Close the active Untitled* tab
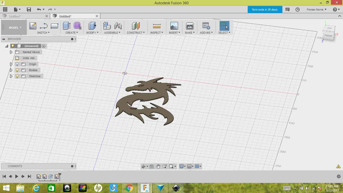Image resolution: width=343 pixels, height=193 pixels. (97, 16)
